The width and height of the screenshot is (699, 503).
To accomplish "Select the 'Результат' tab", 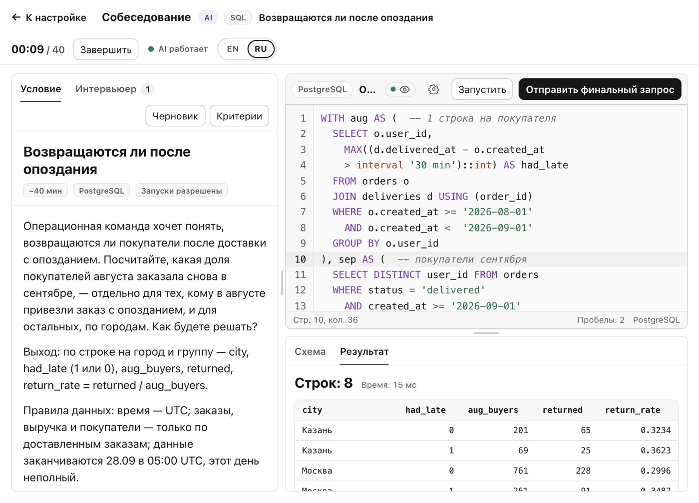I will (x=364, y=351).
